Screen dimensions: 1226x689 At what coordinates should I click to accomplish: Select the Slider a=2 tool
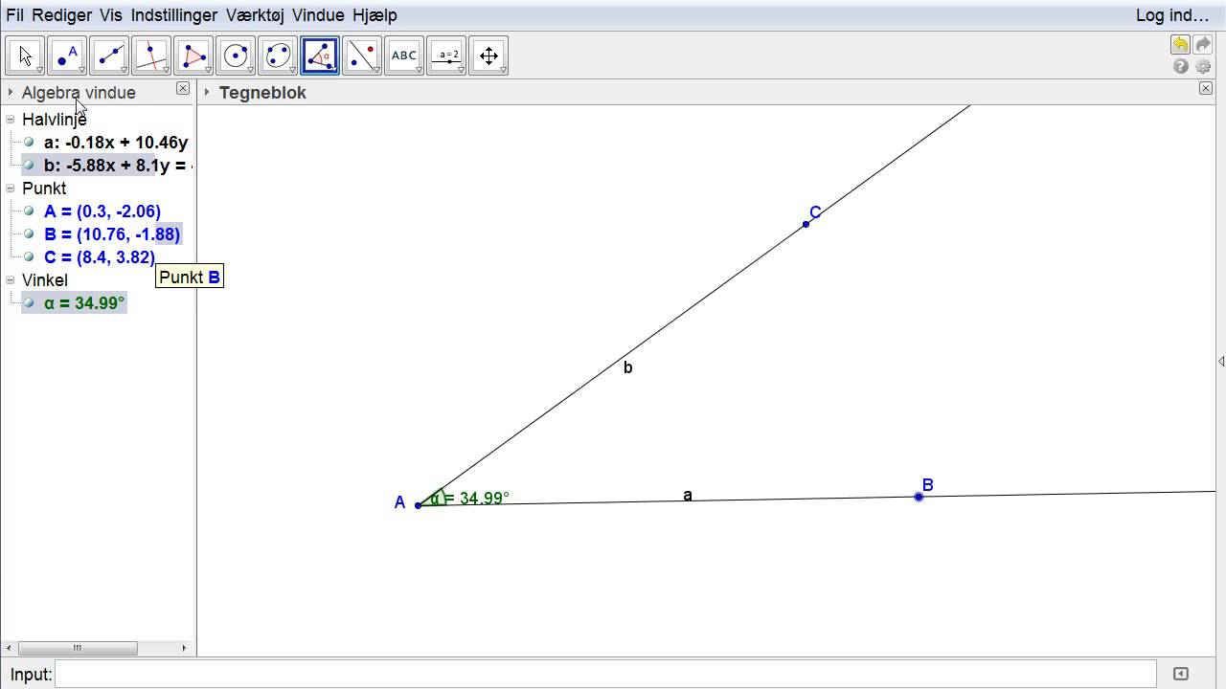pos(446,56)
